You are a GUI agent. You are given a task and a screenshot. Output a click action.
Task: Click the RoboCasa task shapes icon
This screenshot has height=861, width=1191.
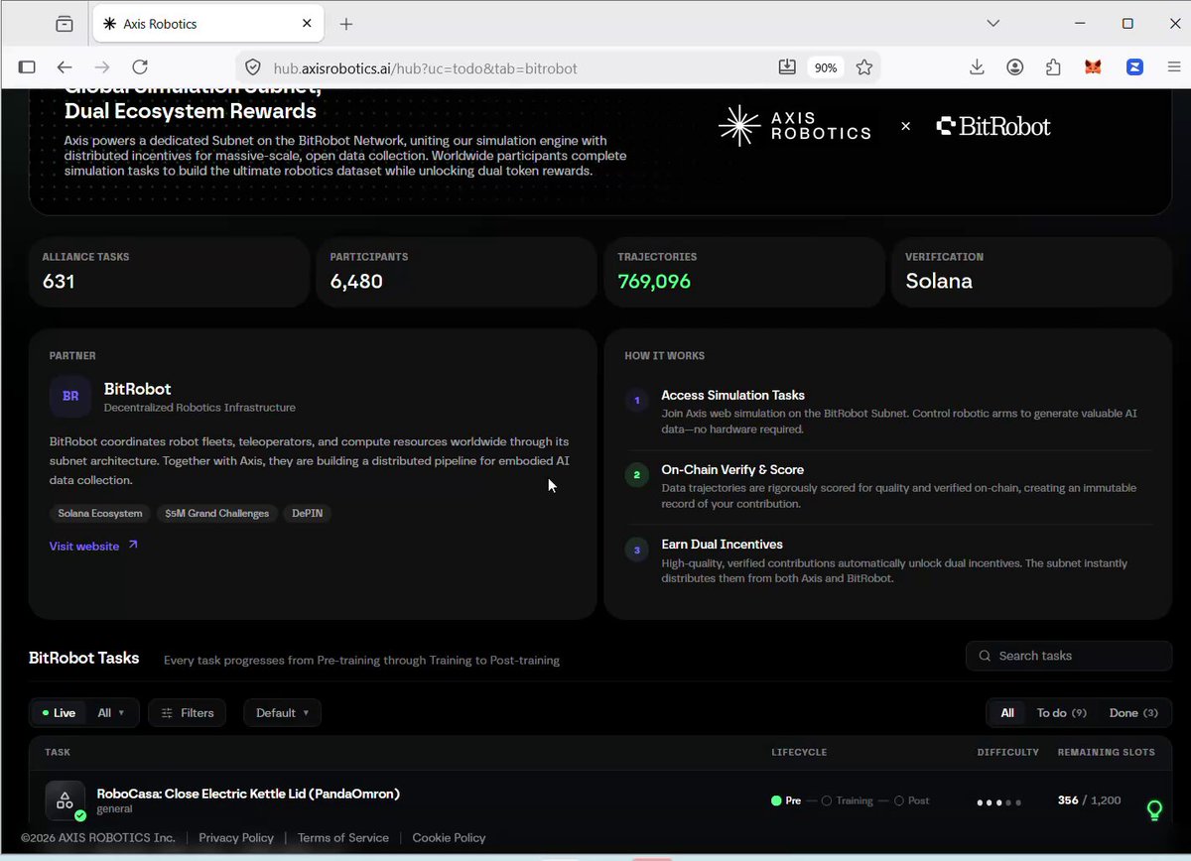(x=65, y=800)
